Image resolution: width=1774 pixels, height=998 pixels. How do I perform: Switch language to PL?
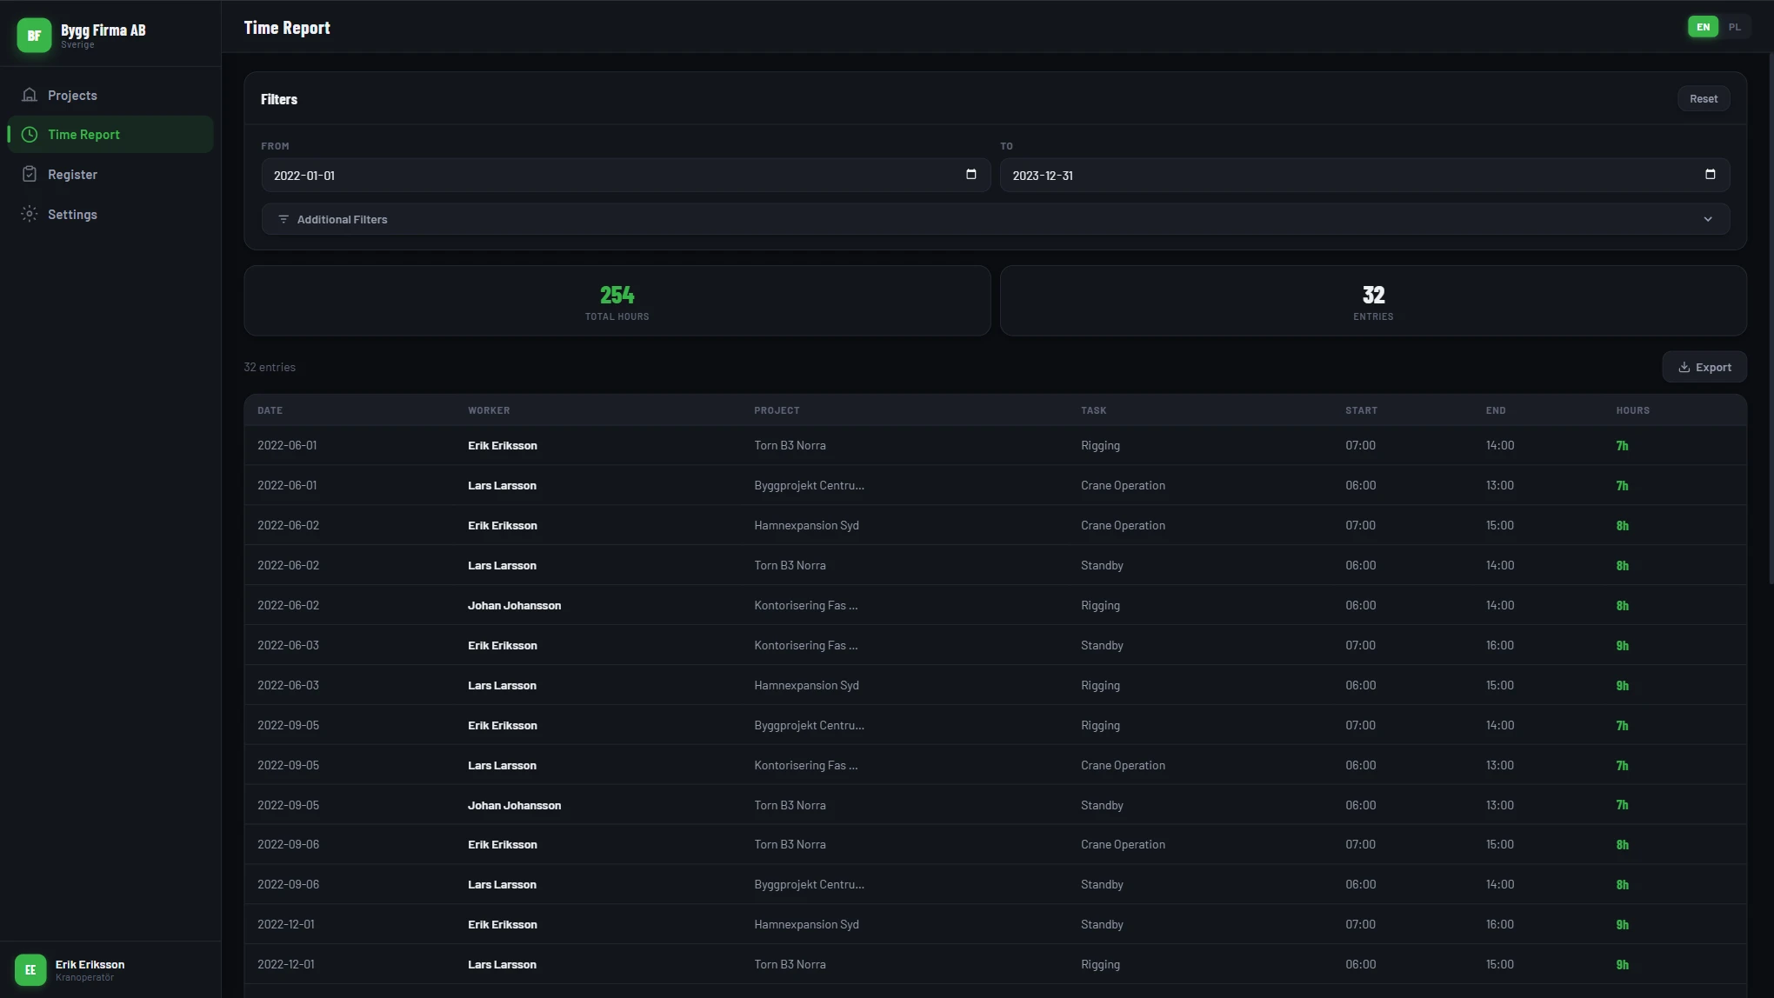point(1734,27)
